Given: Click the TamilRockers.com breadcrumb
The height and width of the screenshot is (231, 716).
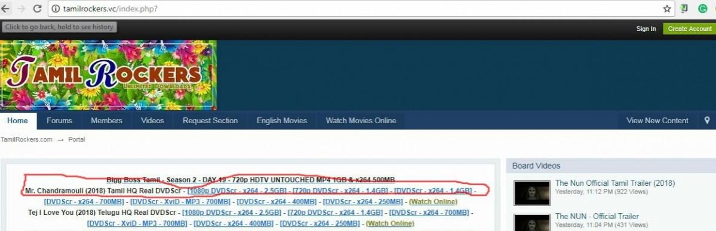Looking at the screenshot, I should [26, 139].
